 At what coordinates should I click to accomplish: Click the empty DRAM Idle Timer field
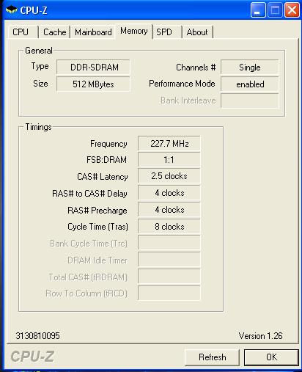pos(169,260)
